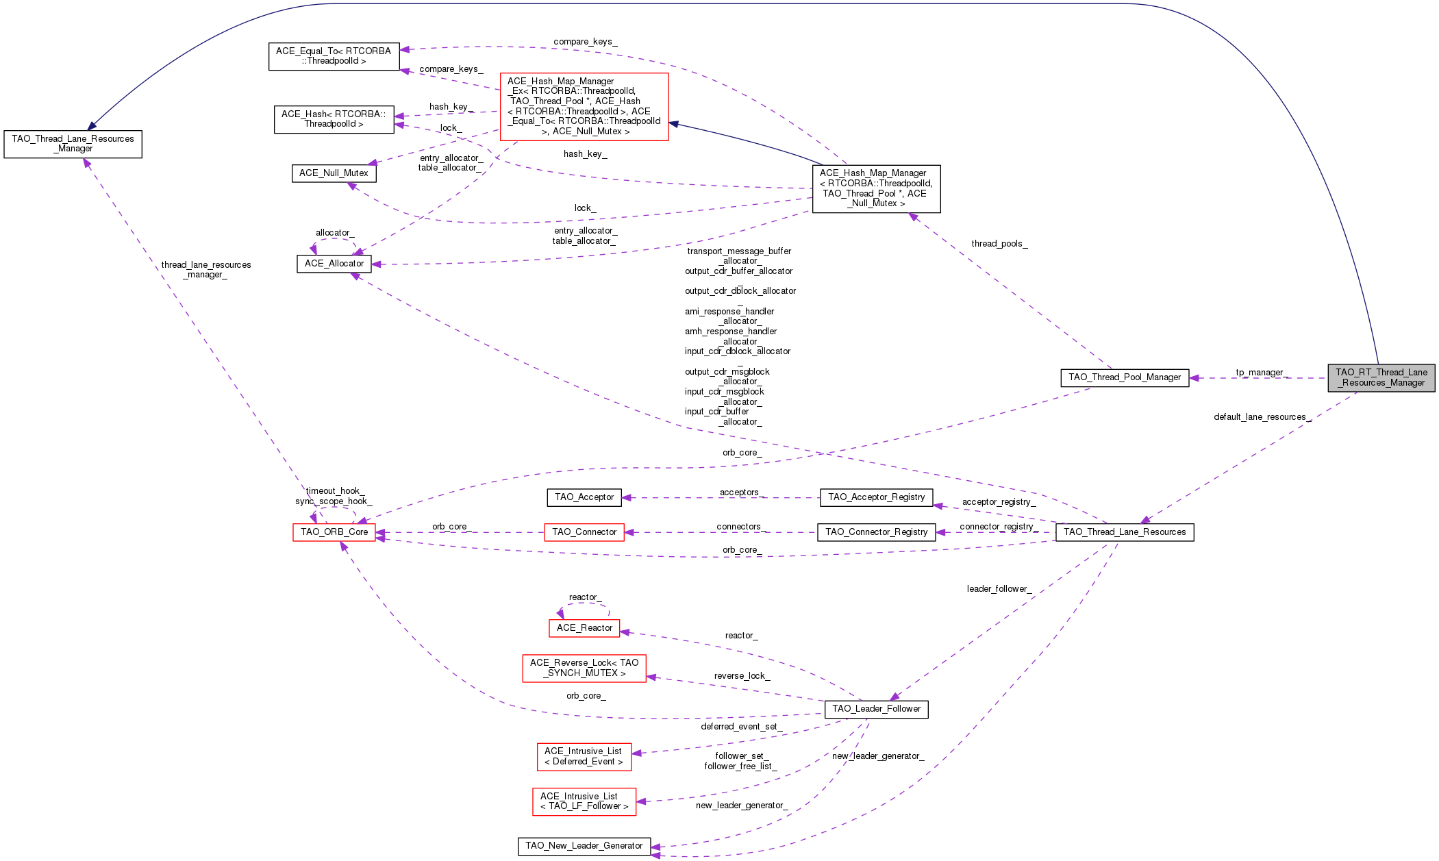Image resolution: width=1439 pixels, height=861 pixels.
Task: Open the ACE_Reactor node
Action: point(584,628)
